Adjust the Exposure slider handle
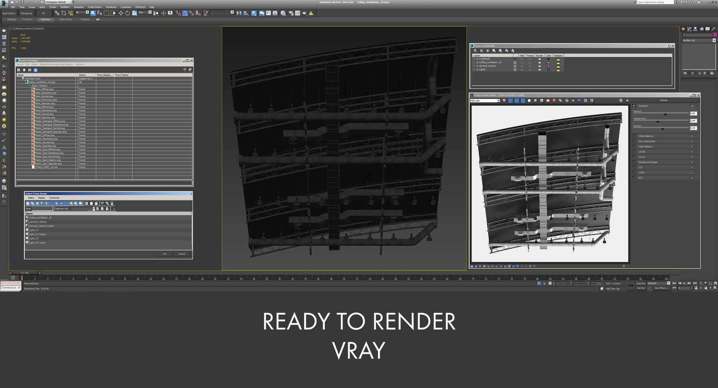This screenshot has width=718, height=388. click(x=665, y=114)
